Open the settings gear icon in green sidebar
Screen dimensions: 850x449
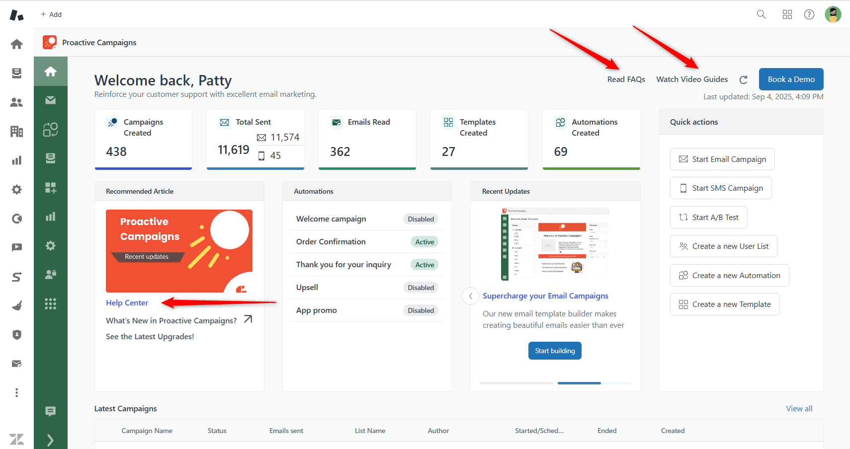(50, 245)
